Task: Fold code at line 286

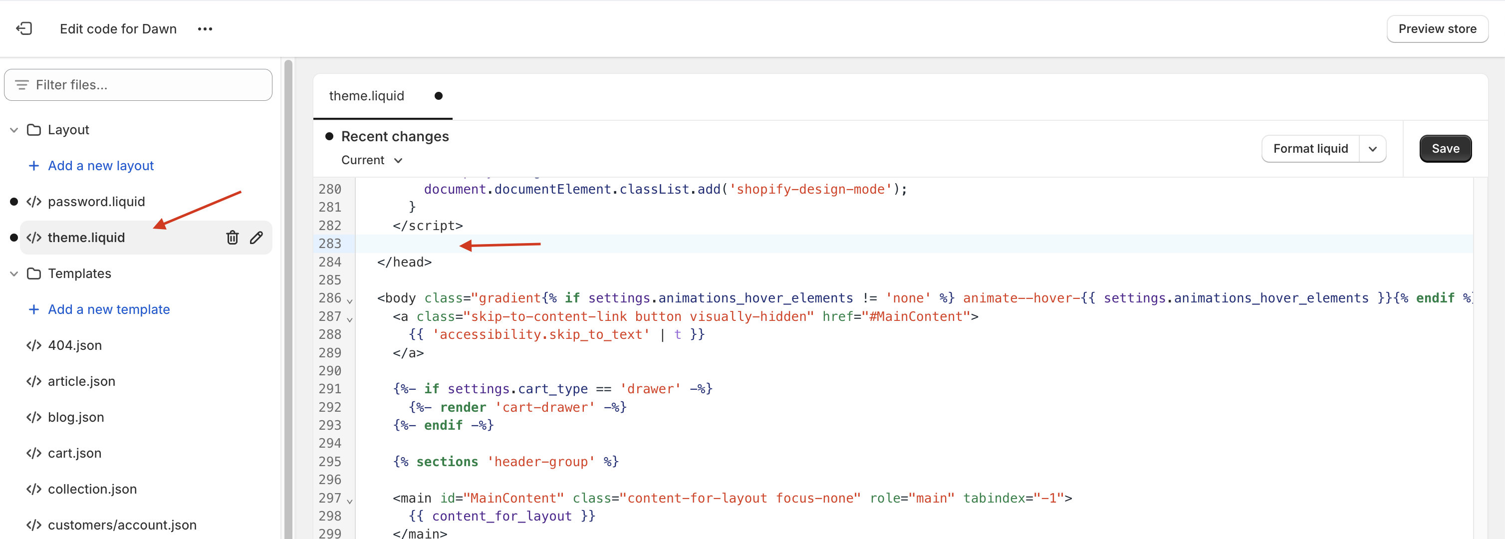Action: coord(350,301)
